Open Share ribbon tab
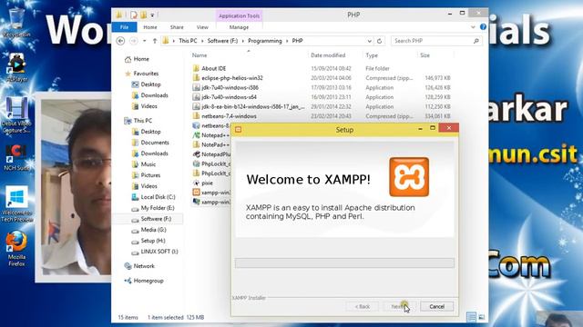Screen dimensions: 583x327 point(177,27)
